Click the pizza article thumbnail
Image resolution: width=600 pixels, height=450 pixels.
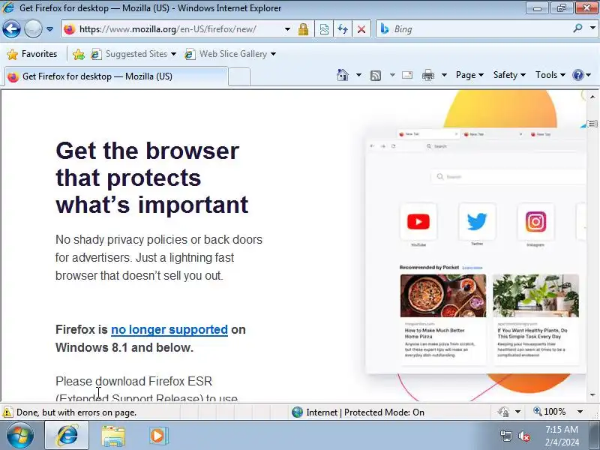(x=443, y=295)
